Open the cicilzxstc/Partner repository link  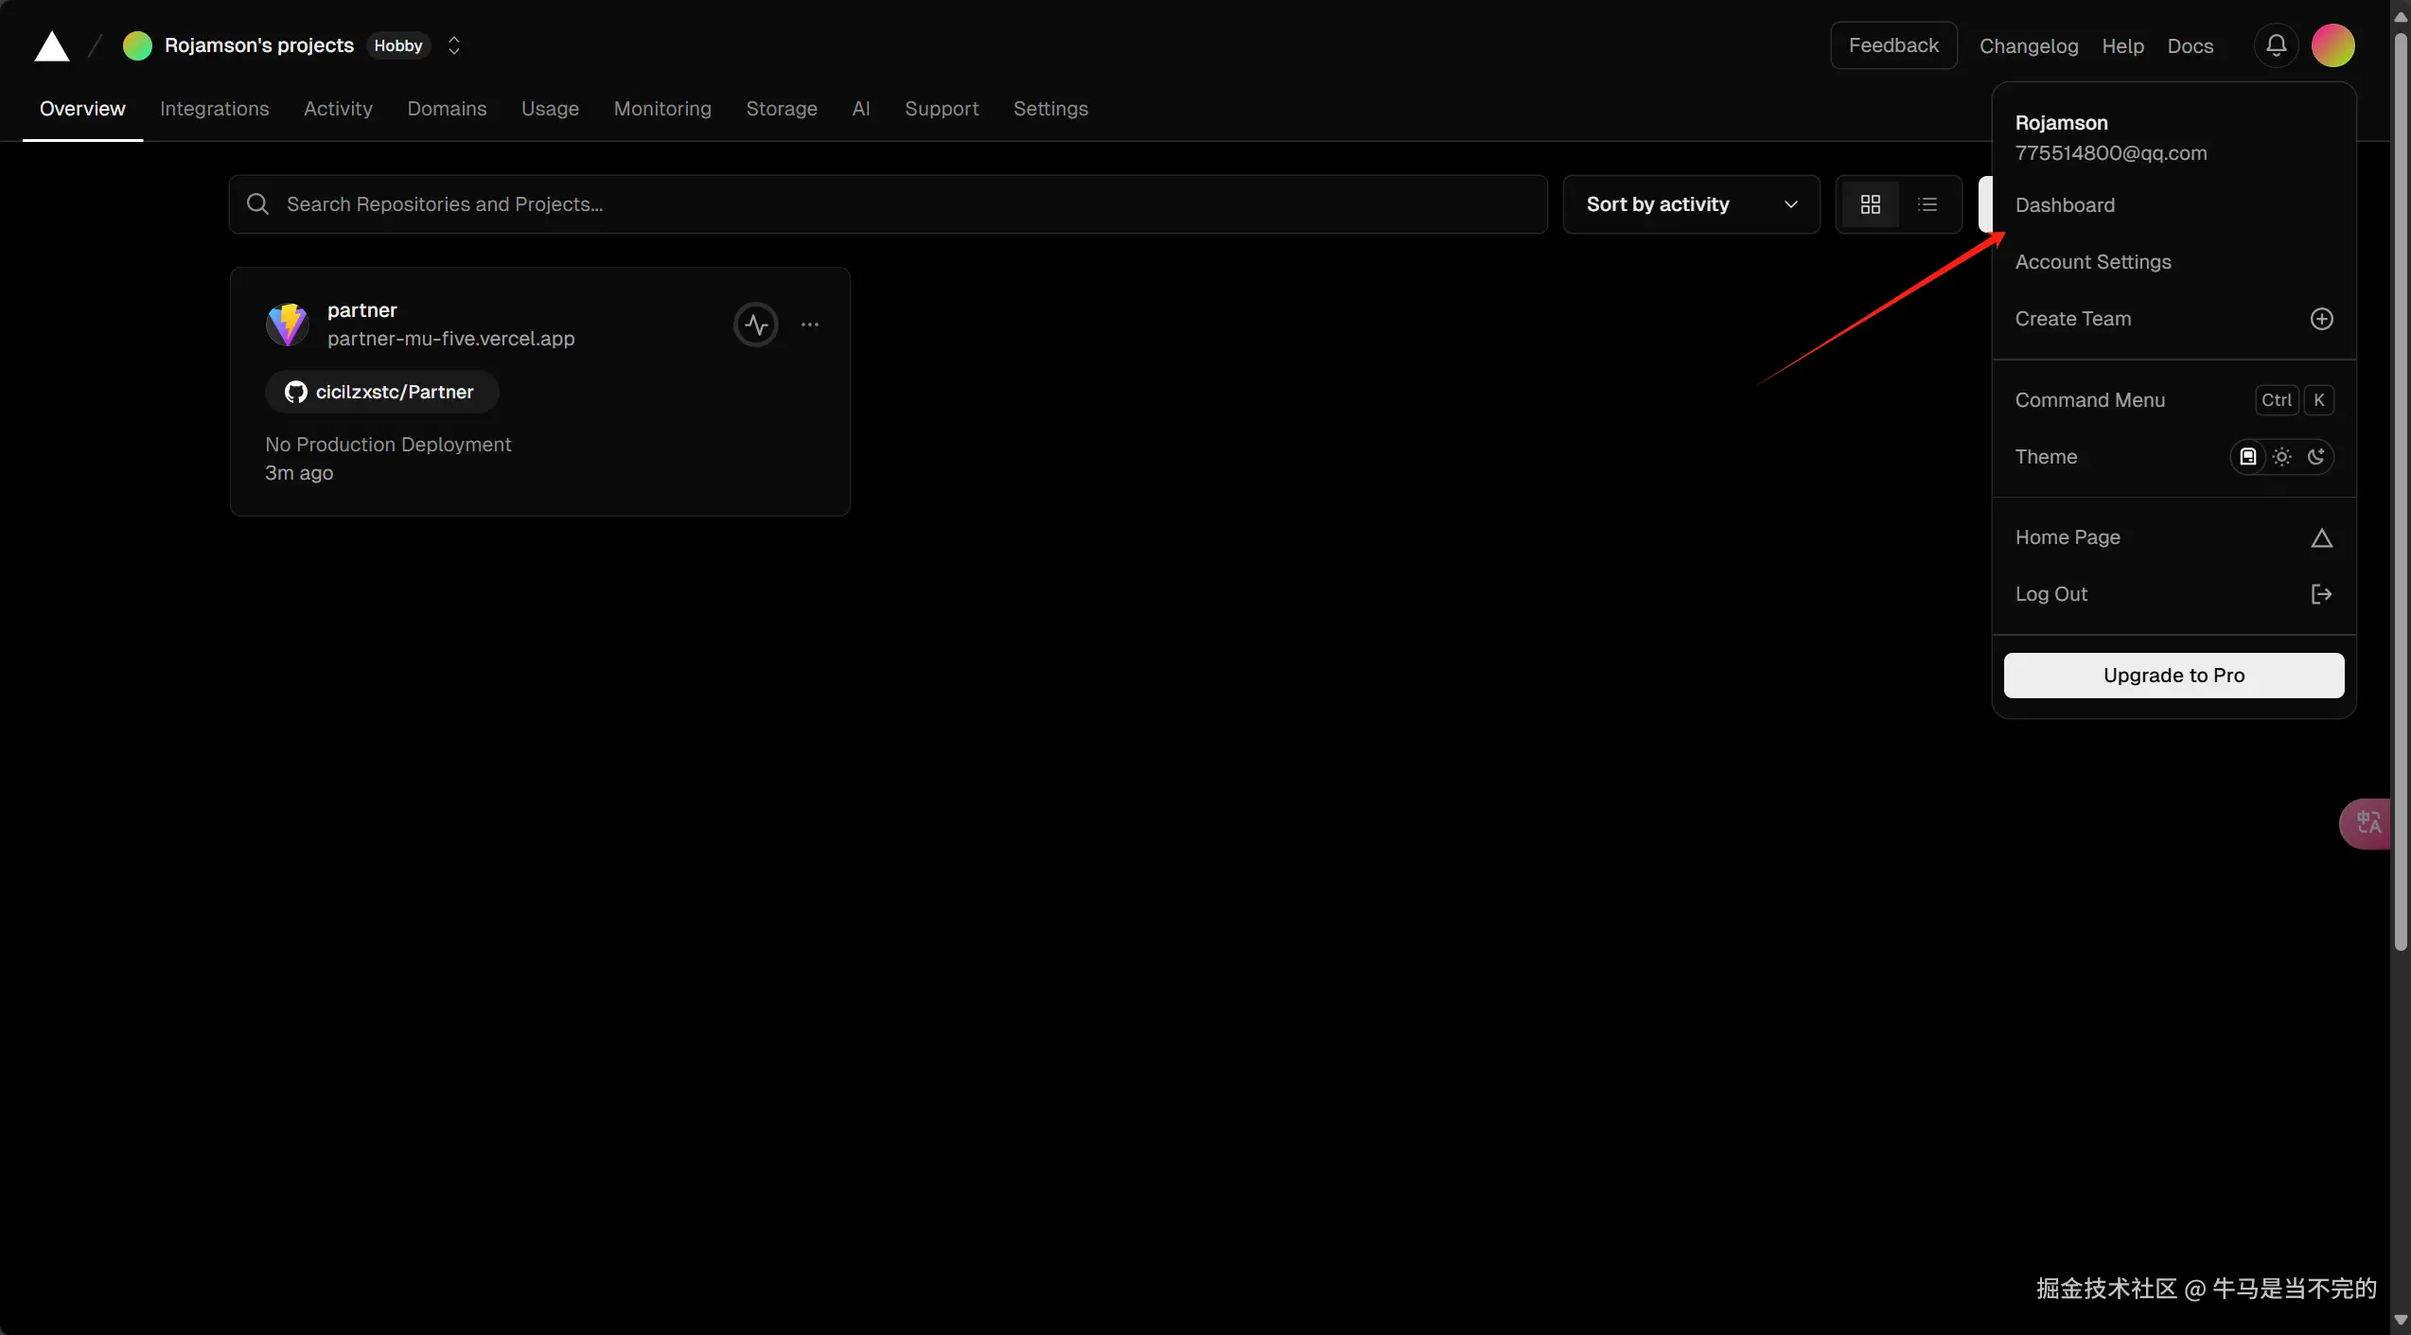point(382,392)
